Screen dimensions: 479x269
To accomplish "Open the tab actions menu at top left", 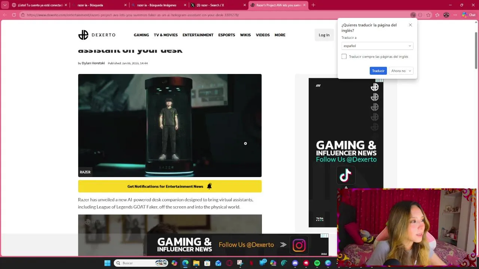I will (x=5, y=5).
